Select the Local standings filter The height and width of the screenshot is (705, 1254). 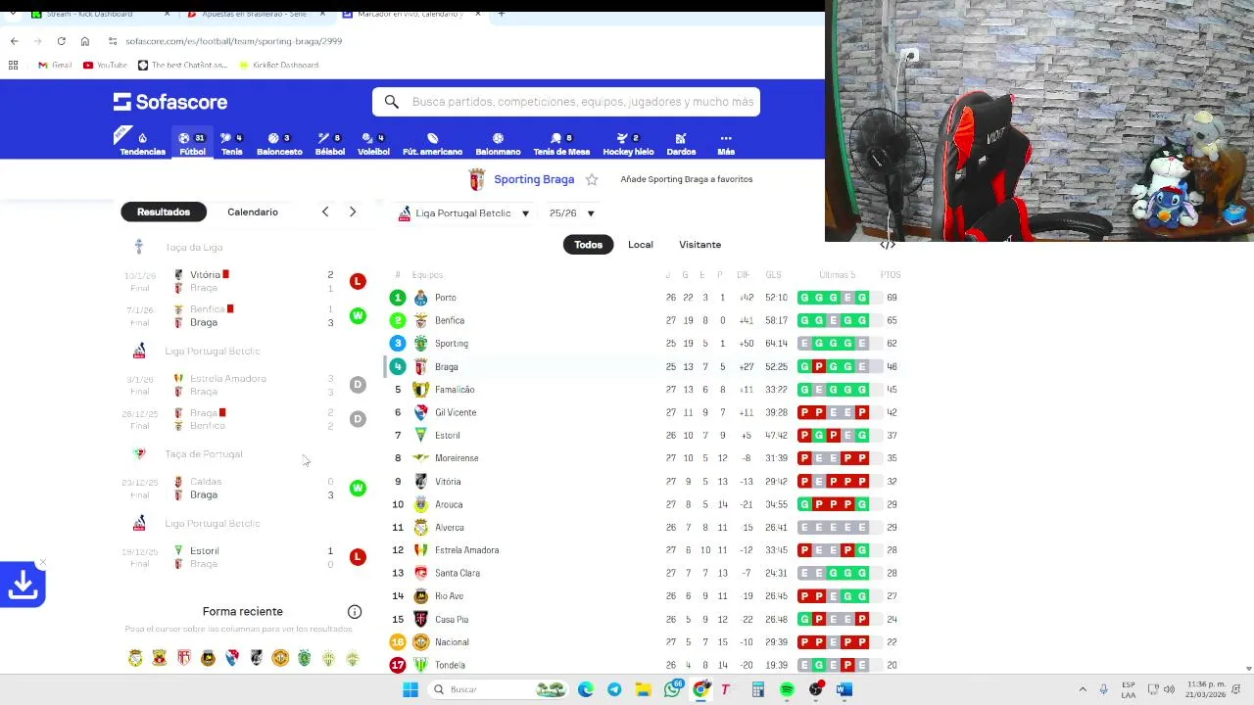pos(641,245)
